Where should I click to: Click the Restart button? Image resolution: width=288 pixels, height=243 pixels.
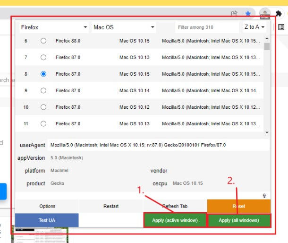111,206
